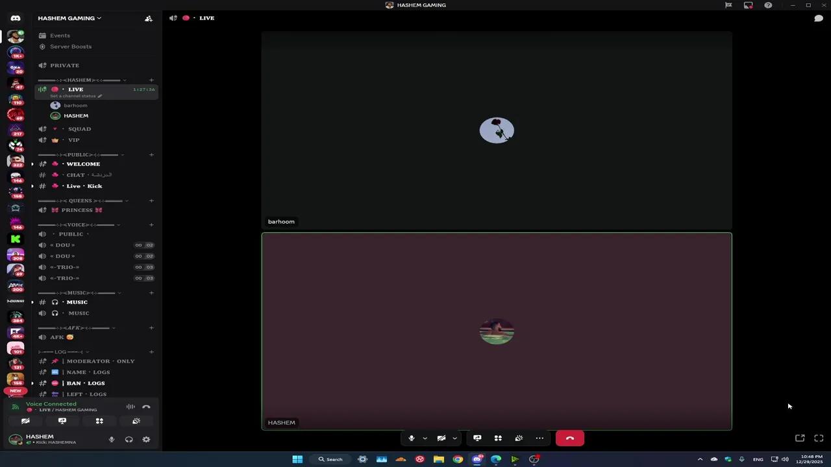
Task: Open activities from the Voice Connected panel
Action: coord(99,421)
